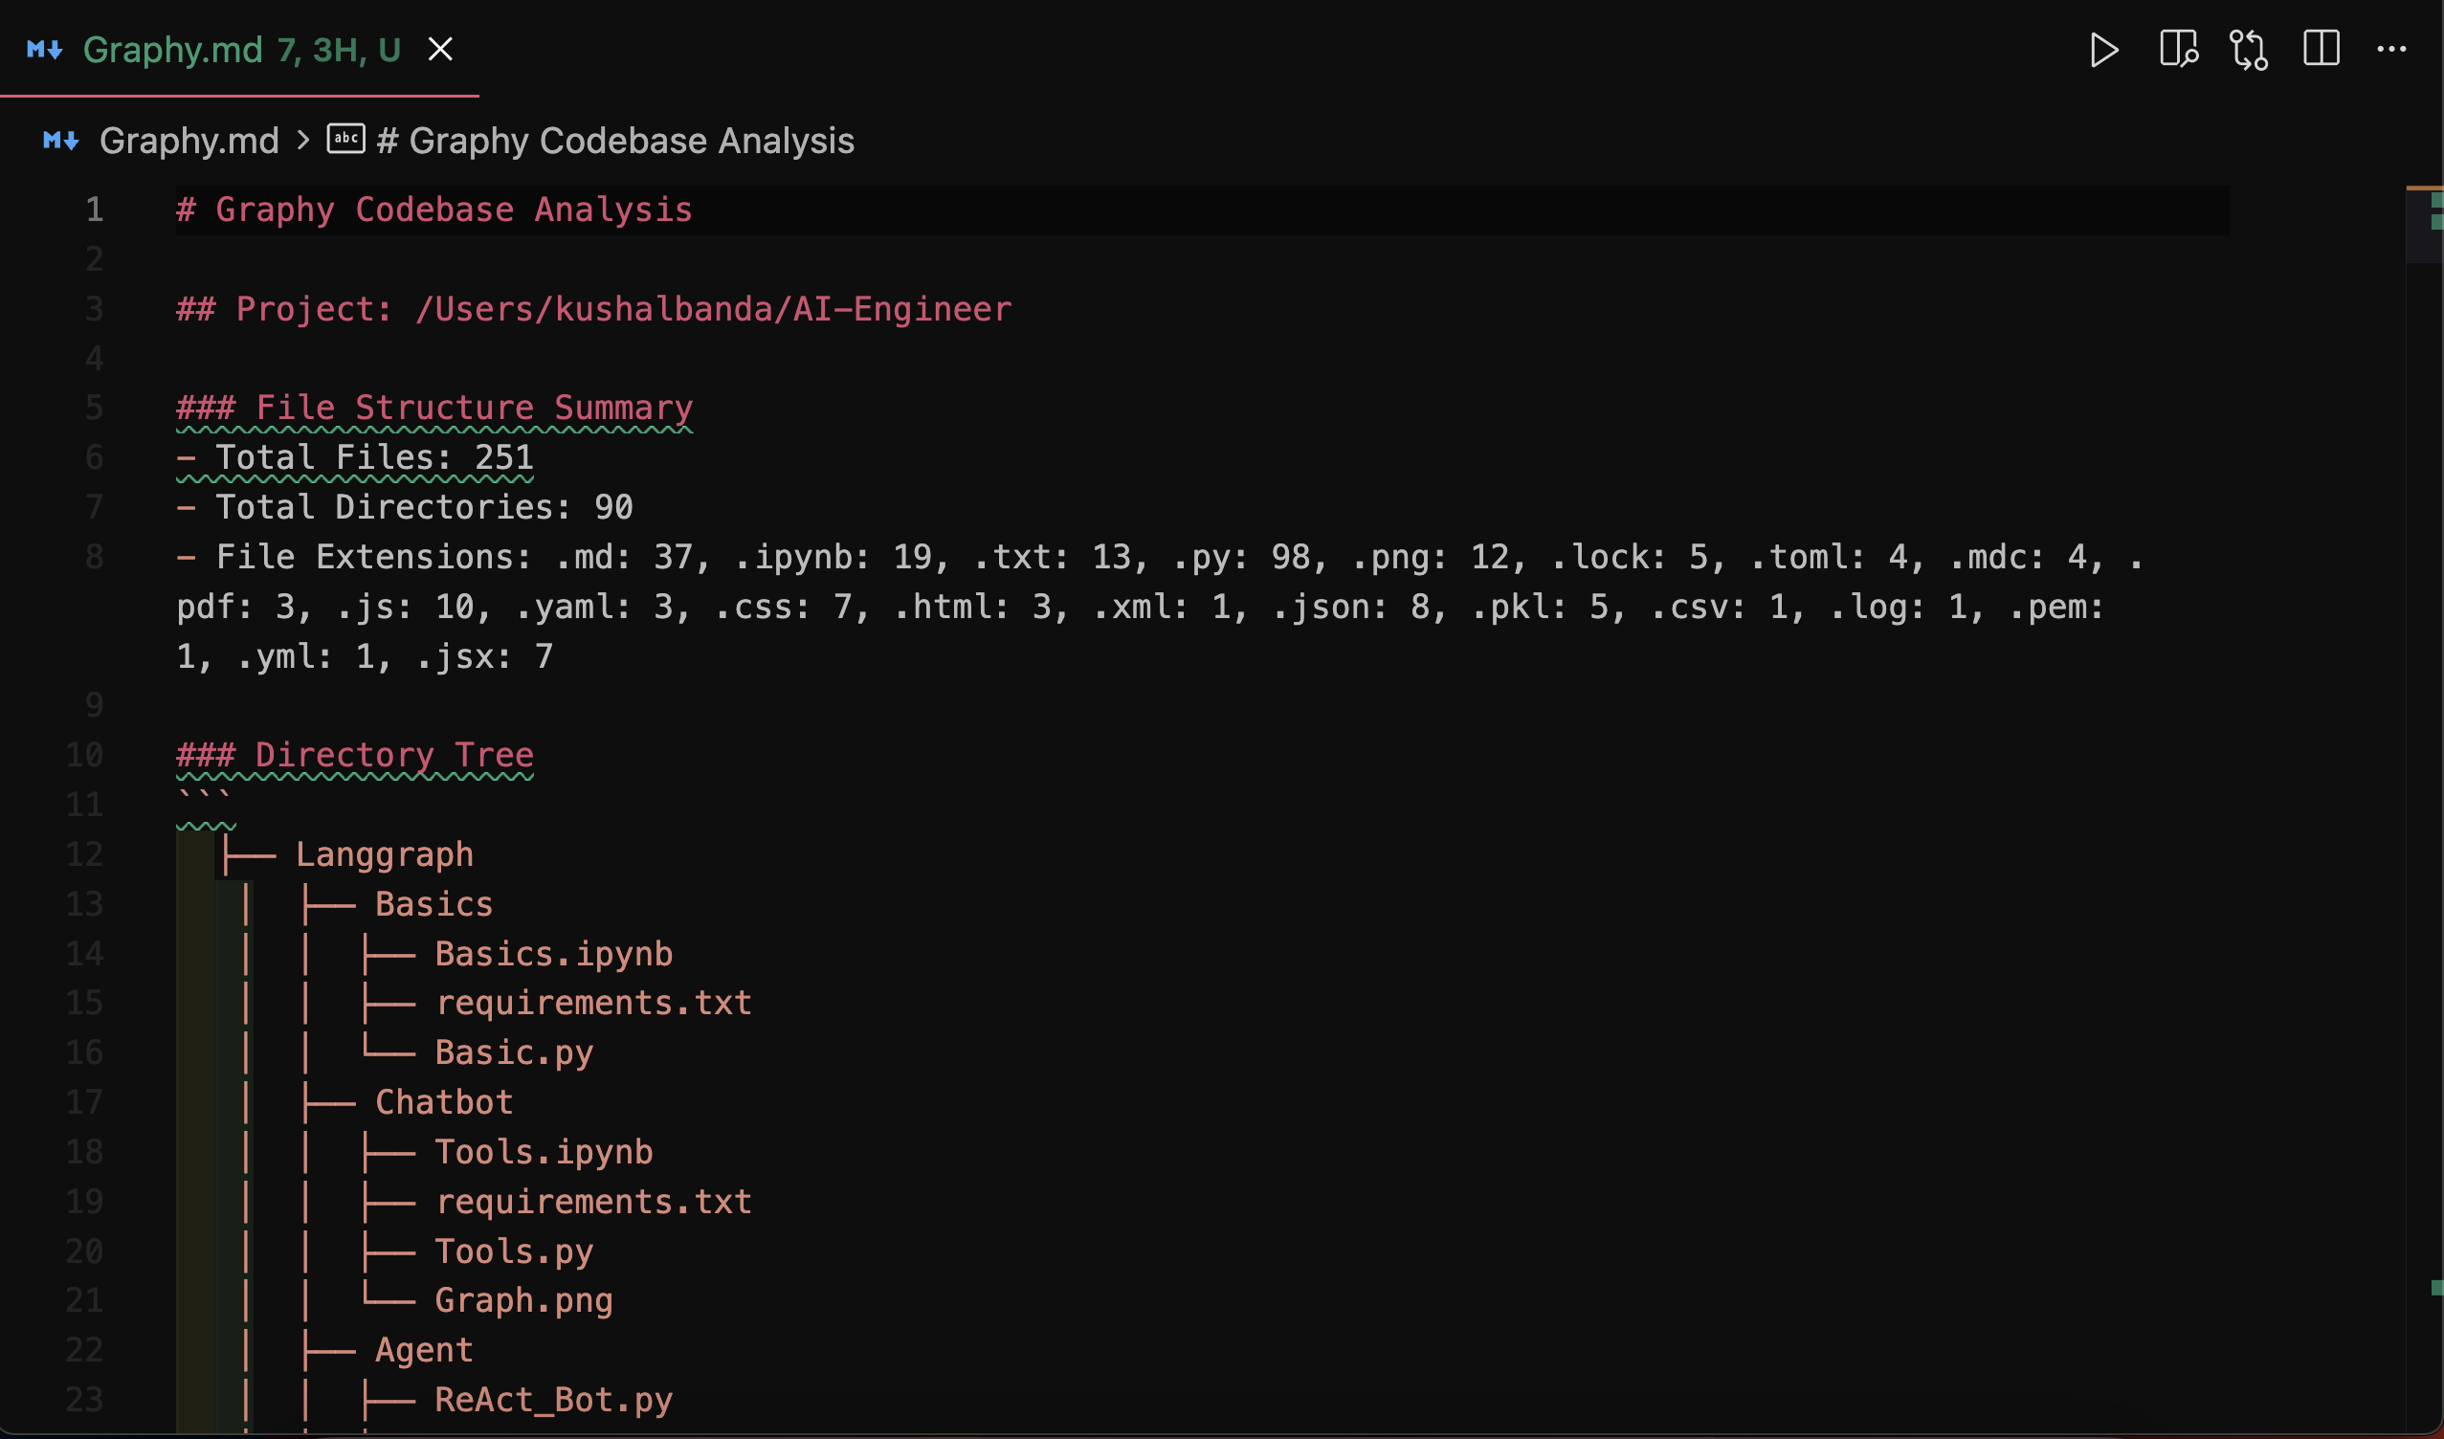The height and width of the screenshot is (1439, 2444).
Task: Click the '.jsx: 7' text on wrapped line
Action: point(483,657)
